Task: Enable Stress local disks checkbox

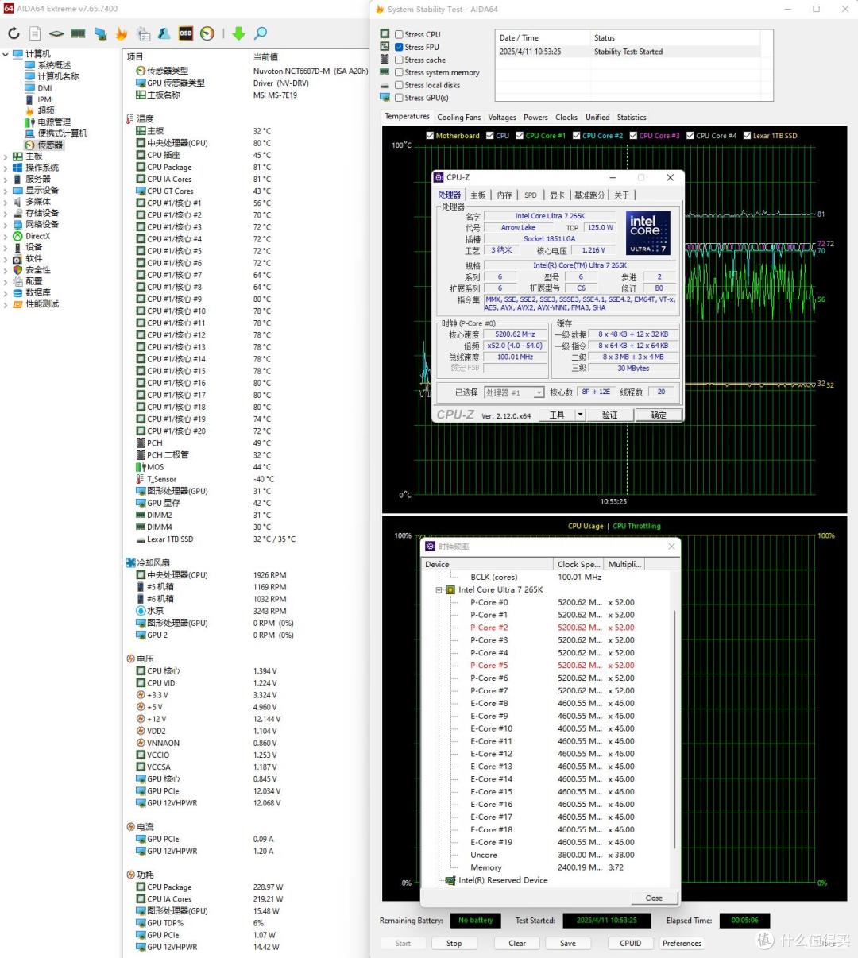Action: 400,85
